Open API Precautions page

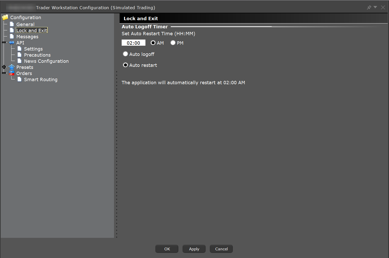coord(37,55)
